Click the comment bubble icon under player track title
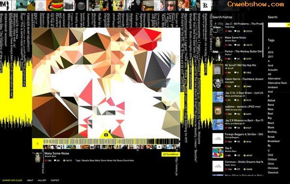This screenshot has height=184, width=290. [x=55, y=160]
